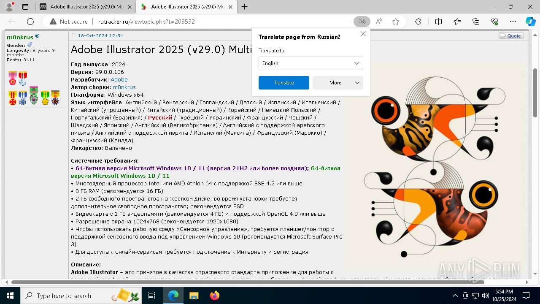Click the user's award medals top row
The width and height of the screenshot is (540, 304).
(18, 78)
